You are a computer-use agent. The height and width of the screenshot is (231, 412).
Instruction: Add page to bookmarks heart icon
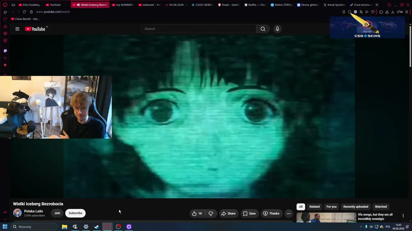(373, 12)
